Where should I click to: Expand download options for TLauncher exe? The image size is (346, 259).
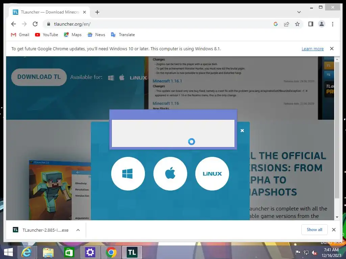pyautogui.click(x=78, y=230)
